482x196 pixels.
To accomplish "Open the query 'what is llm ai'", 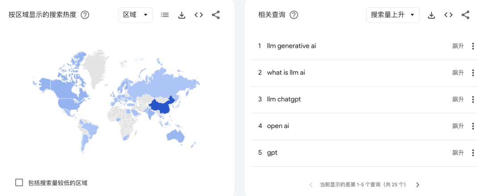I will [286, 72].
